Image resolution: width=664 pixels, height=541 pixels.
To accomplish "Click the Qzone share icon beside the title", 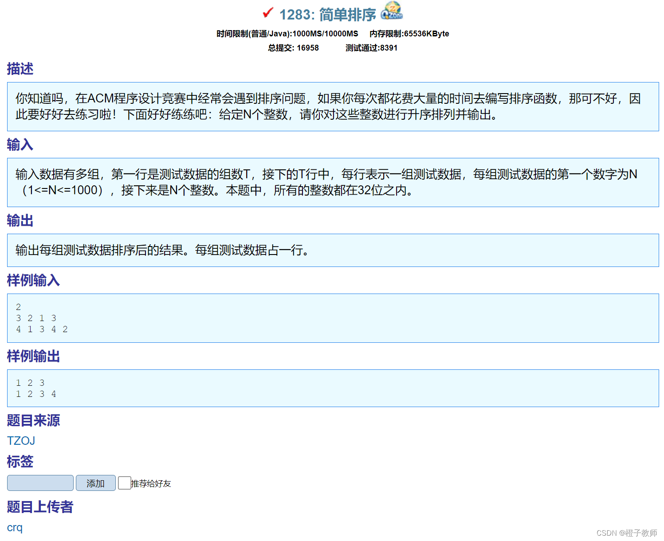I will point(392,11).
